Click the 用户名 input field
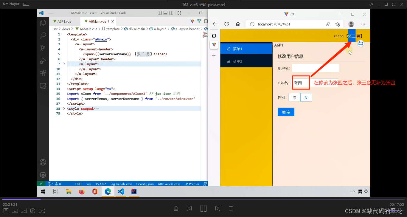The image size is (407, 217). point(316,68)
